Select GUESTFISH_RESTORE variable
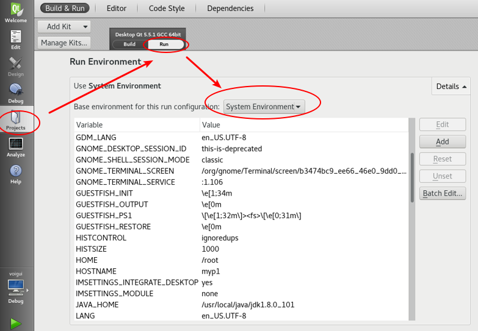This screenshot has width=478, height=331. (241, 227)
